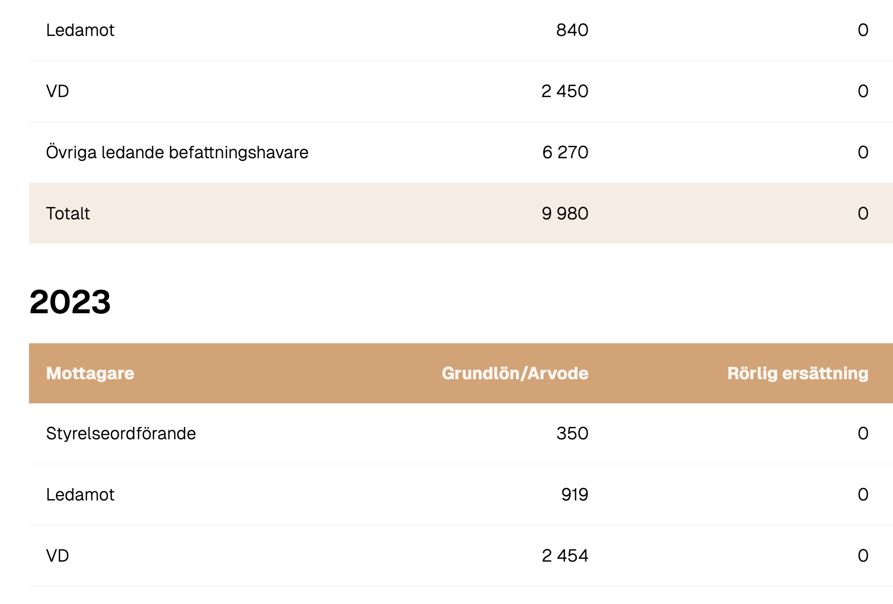Click the Totalt row label
Viewport: 893px width, 604px height.
tap(68, 213)
